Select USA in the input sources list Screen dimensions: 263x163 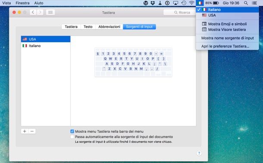tap(46, 39)
